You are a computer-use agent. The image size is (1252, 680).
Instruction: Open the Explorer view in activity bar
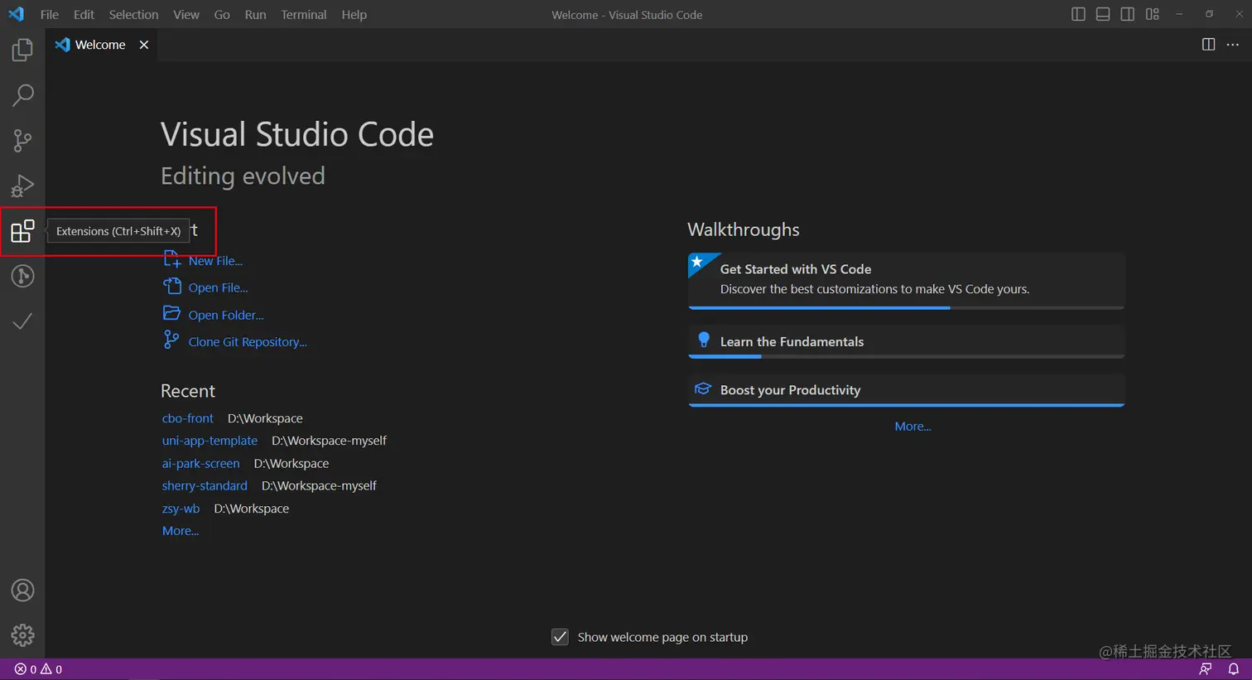point(22,50)
